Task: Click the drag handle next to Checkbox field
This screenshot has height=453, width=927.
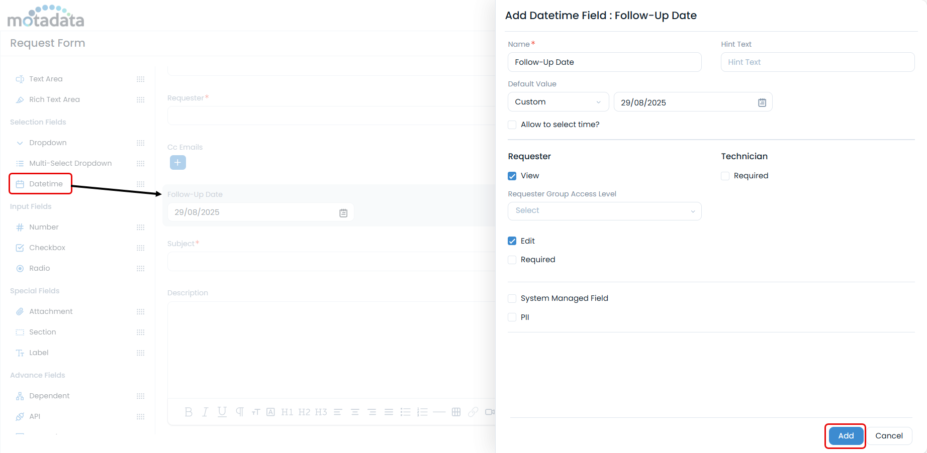Action: [x=141, y=248]
